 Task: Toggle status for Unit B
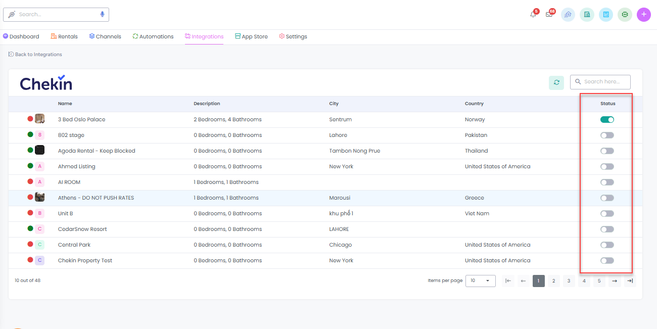[607, 214]
